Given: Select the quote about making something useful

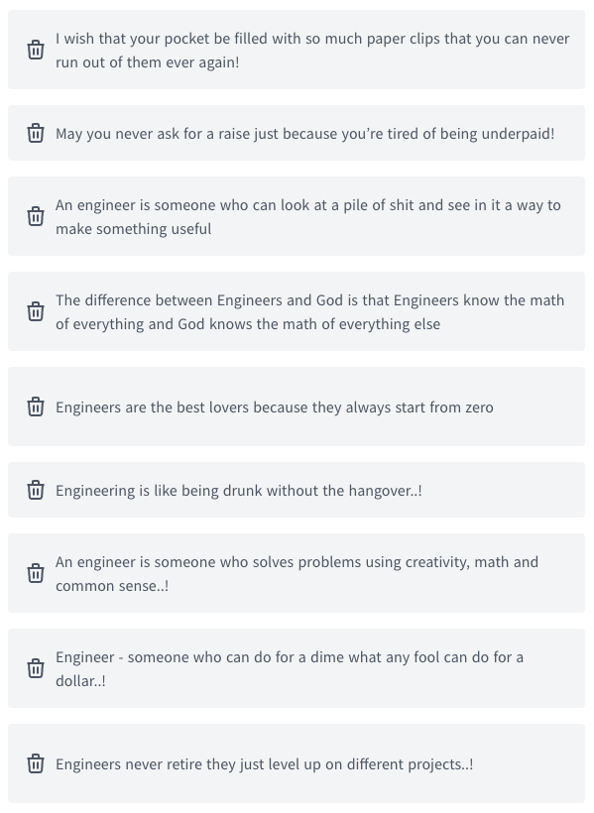Looking at the screenshot, I should coord(308,217).
